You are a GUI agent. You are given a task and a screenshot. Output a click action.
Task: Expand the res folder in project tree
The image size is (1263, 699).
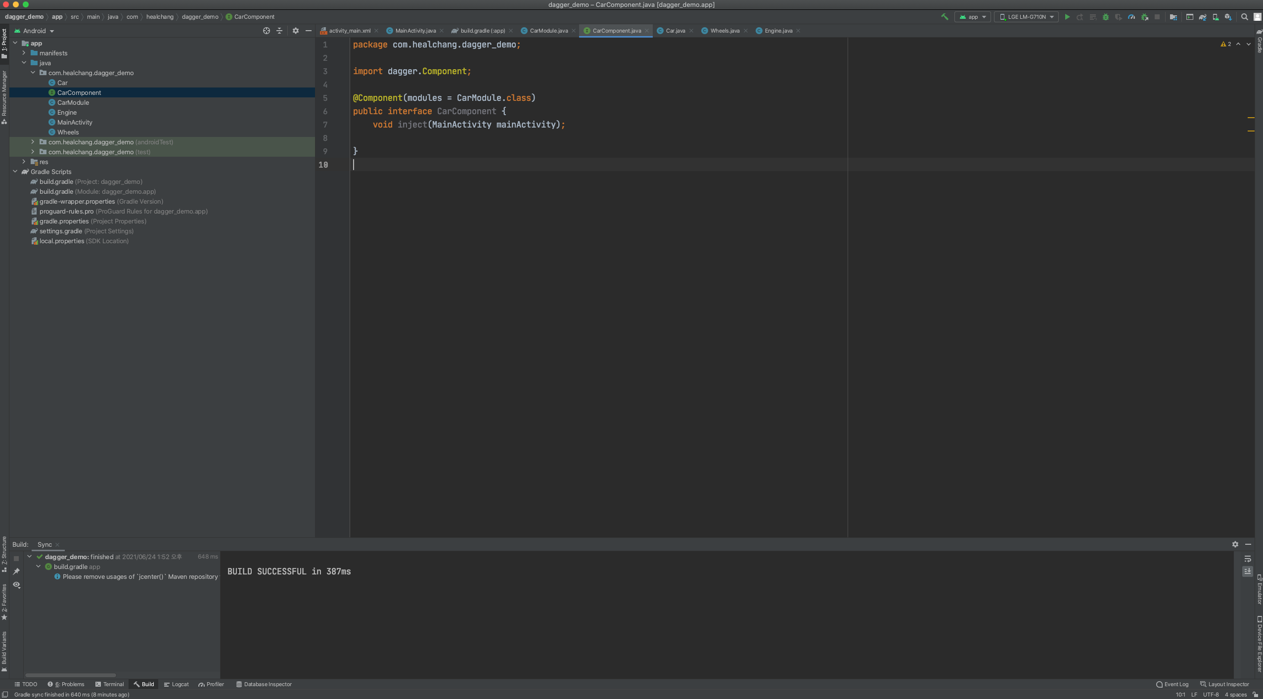[x=24, y=162]
